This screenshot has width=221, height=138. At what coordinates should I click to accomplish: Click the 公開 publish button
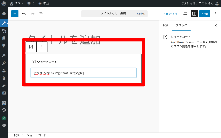tap(204, 14)
